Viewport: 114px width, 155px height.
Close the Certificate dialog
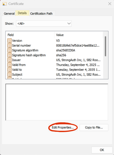tap(110, 4)
